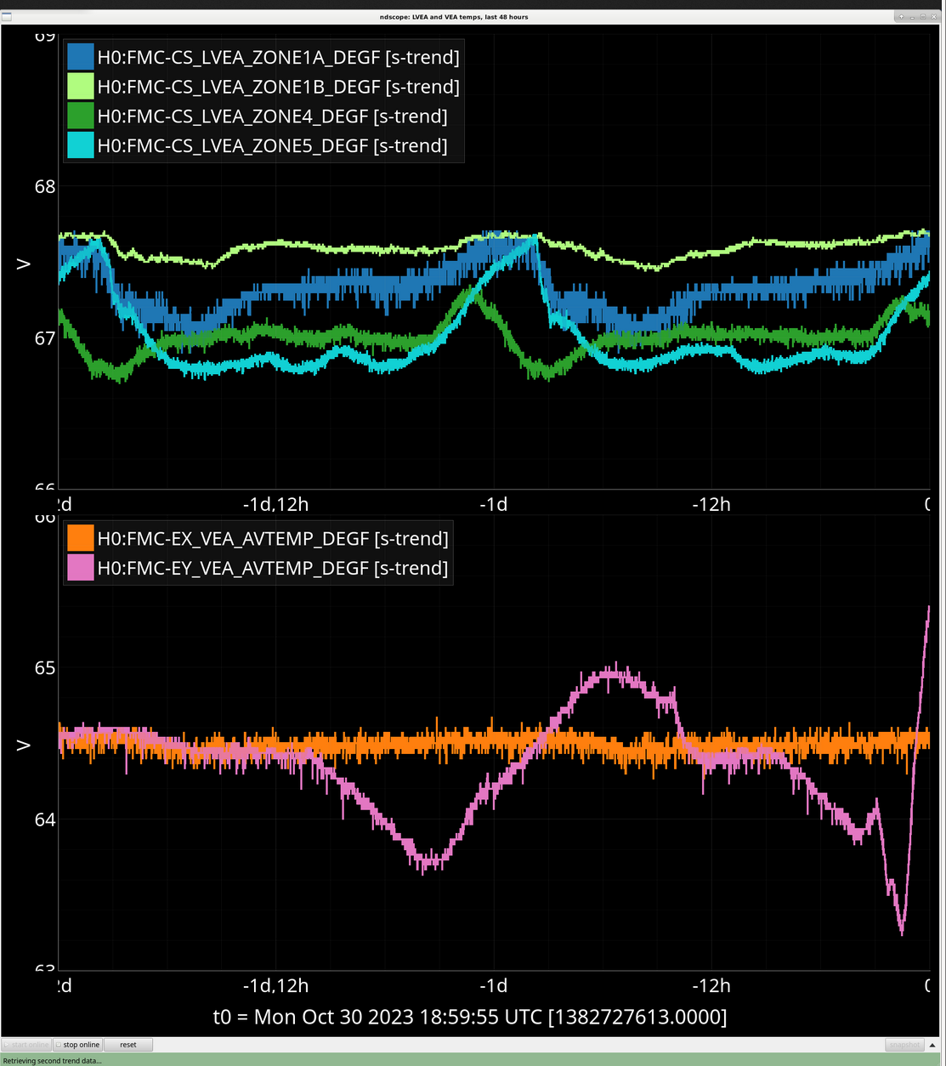Click the start online button
The image size is (946, 1066).
[26, 1045]
